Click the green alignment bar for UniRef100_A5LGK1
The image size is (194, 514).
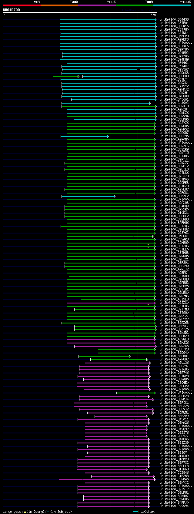click(110, 236)
